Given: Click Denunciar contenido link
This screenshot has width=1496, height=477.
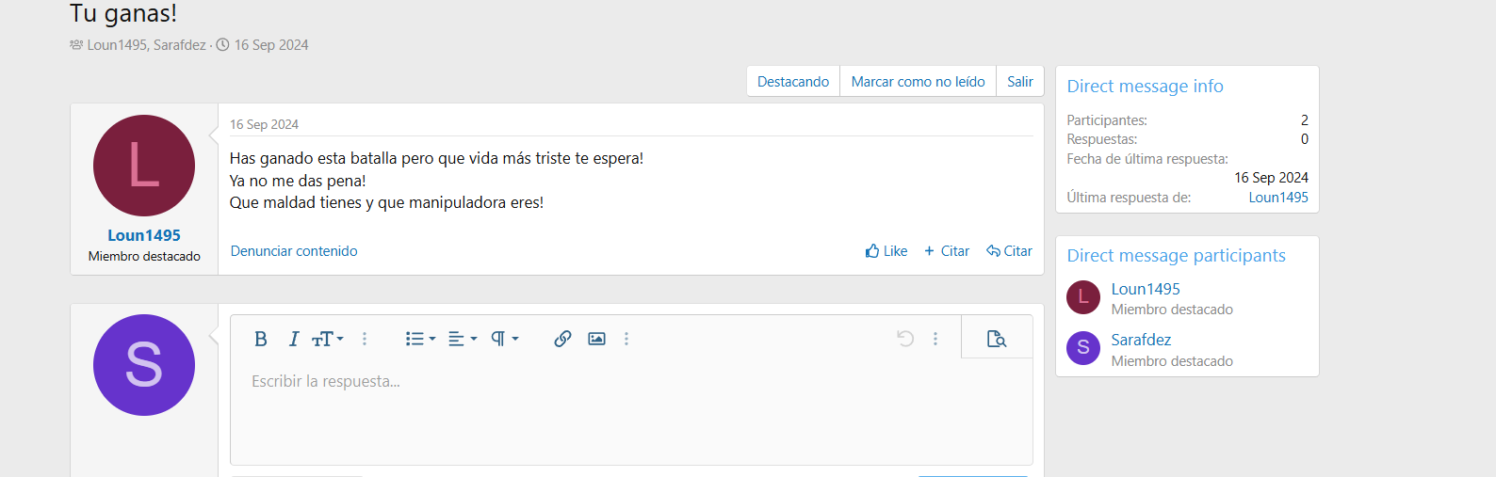Looking at the screenshot, I should click(x=294, y=251).
